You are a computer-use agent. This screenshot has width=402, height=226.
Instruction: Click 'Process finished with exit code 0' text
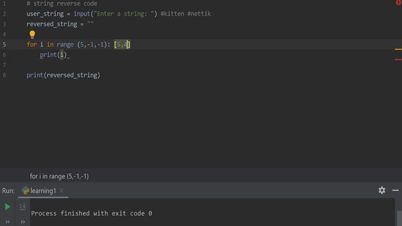(x=92, y=213)
